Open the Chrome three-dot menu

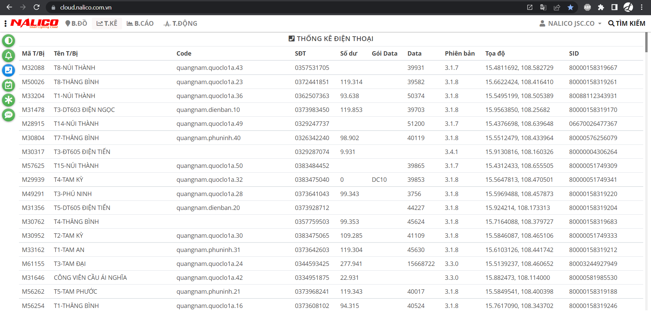642,7
